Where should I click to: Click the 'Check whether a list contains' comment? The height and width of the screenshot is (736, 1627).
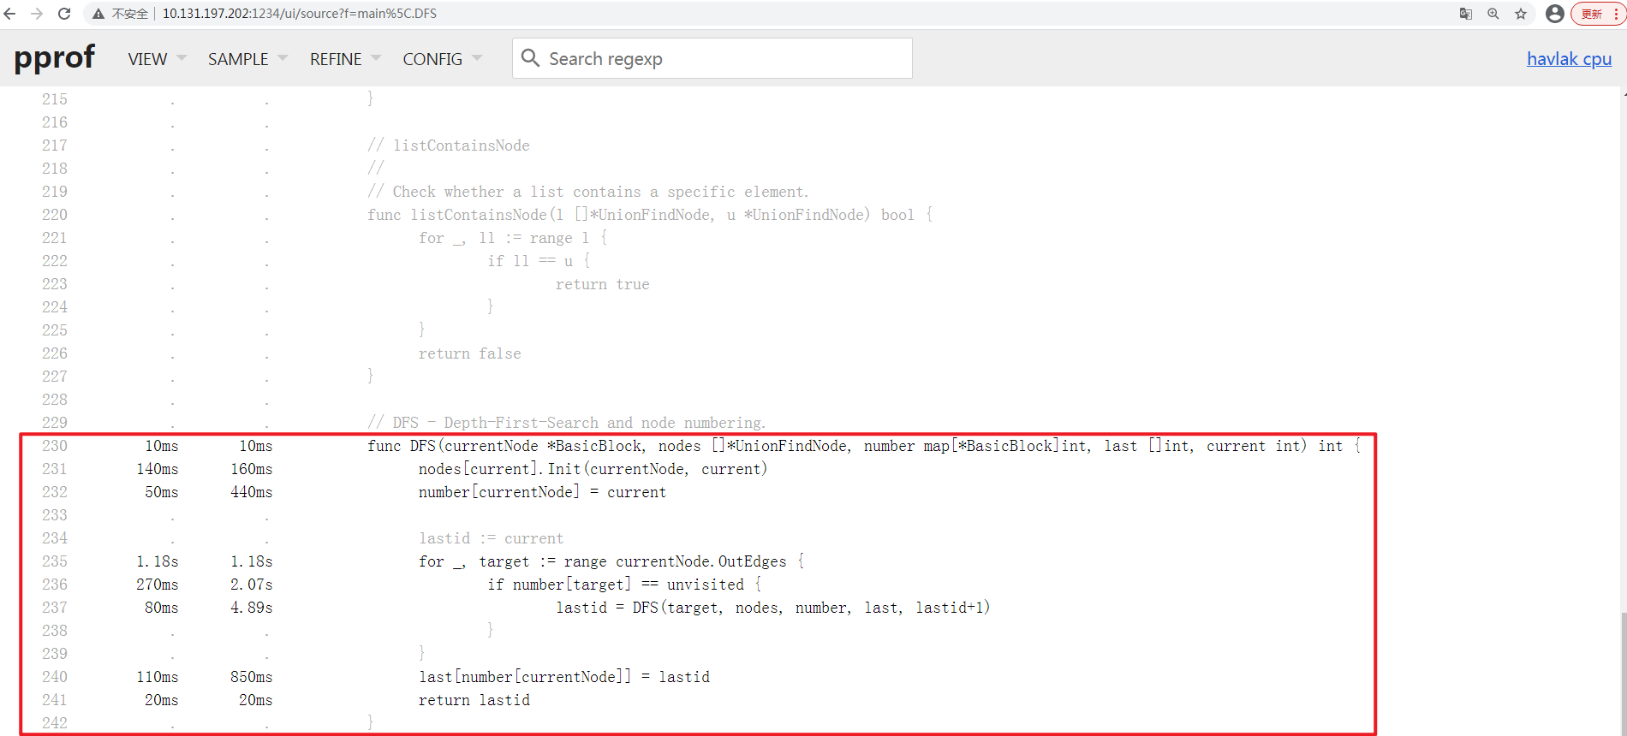tap(588, 192)
